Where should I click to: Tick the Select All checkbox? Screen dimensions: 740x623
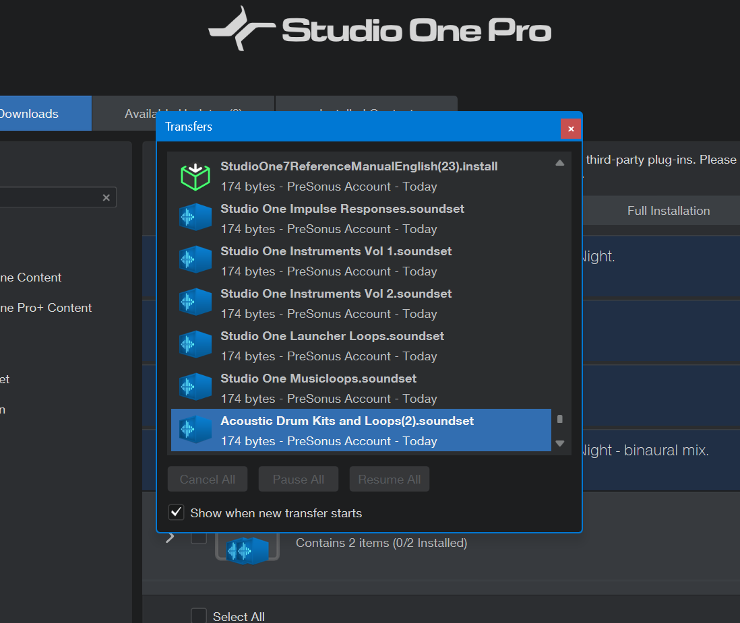(199, 616)
